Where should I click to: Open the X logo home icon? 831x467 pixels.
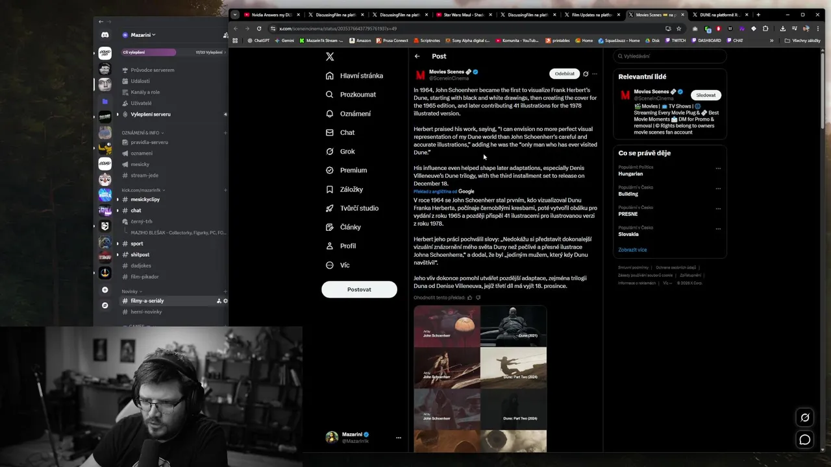point(330,56)
